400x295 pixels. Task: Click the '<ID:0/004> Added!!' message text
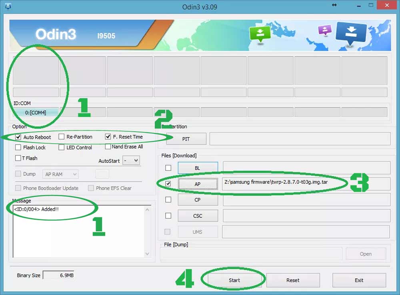36,209
